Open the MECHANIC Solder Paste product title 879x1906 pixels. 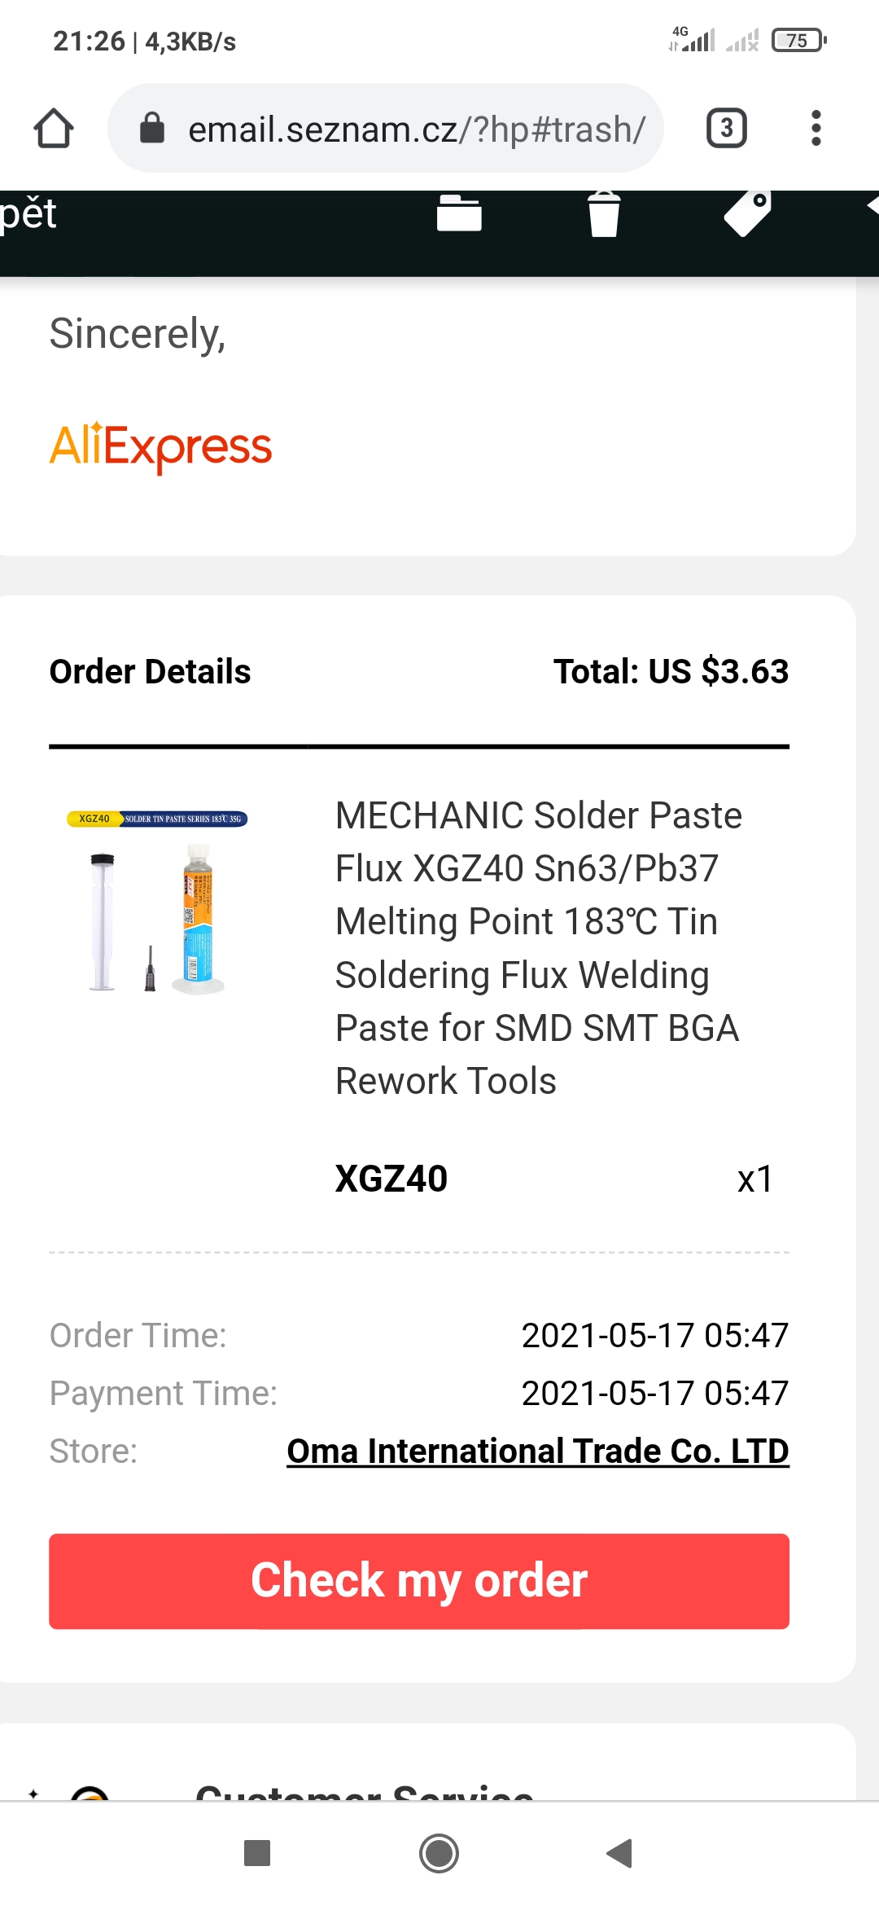pos(537,947)
